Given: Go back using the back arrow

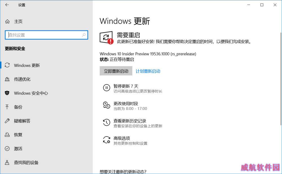Looking at the screenshot, I should 7,5.
